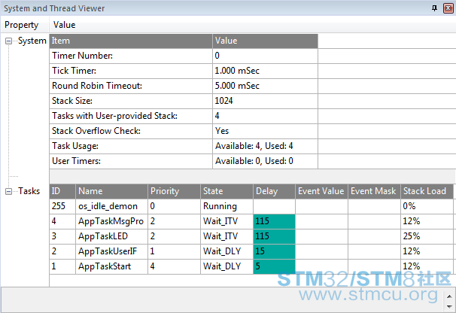Click Wait_DLY state of AppTaskStart
Viewport: 456px width, 313px height.
226,266
